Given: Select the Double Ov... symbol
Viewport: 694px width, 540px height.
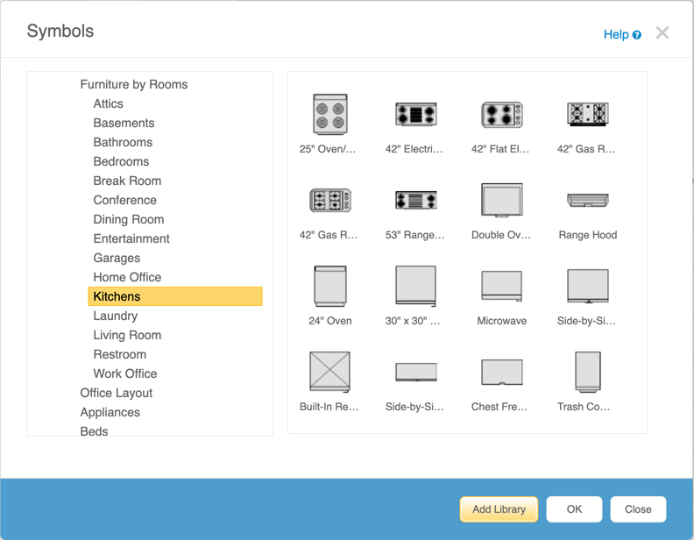Looking at the screenshot, I should pos(501,200).
